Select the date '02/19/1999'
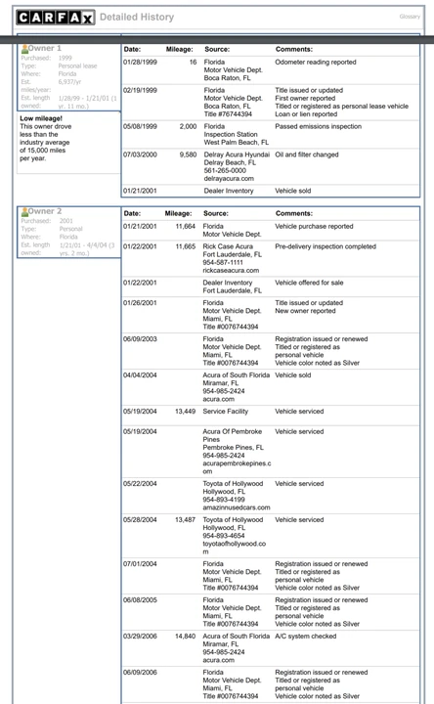The image size is (434, 704). tap(140, 90)
